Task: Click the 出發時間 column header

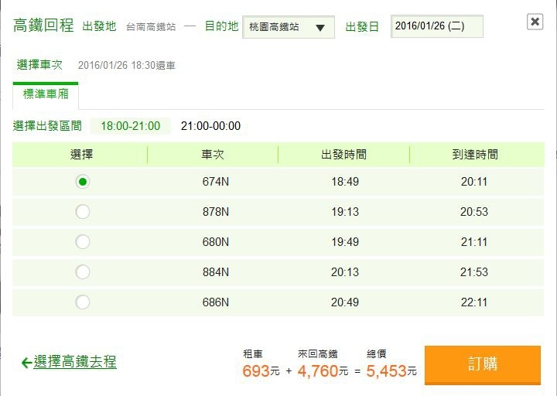Action: [343, 155]
